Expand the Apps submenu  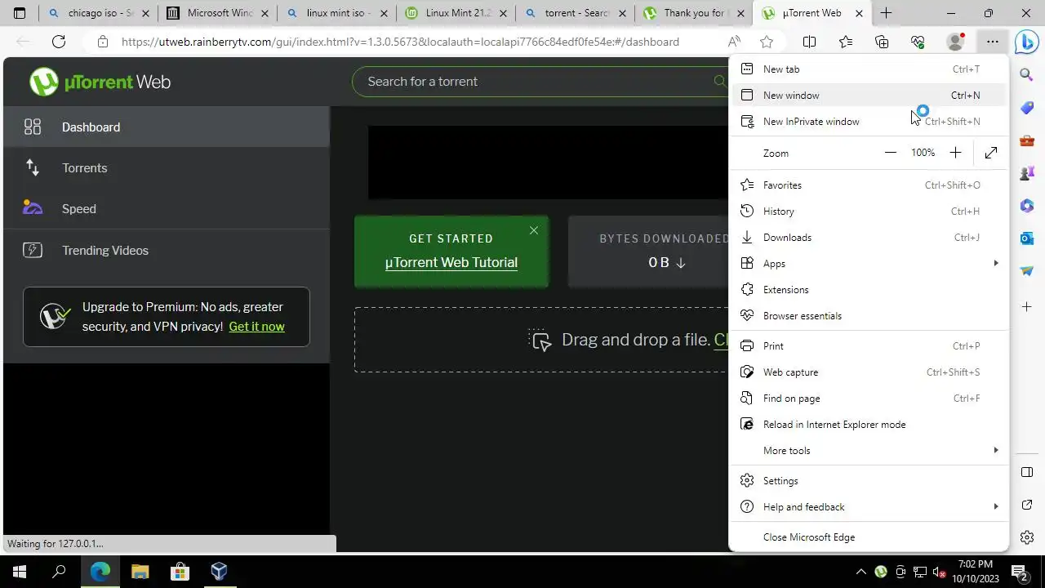(x=869, y=264)
